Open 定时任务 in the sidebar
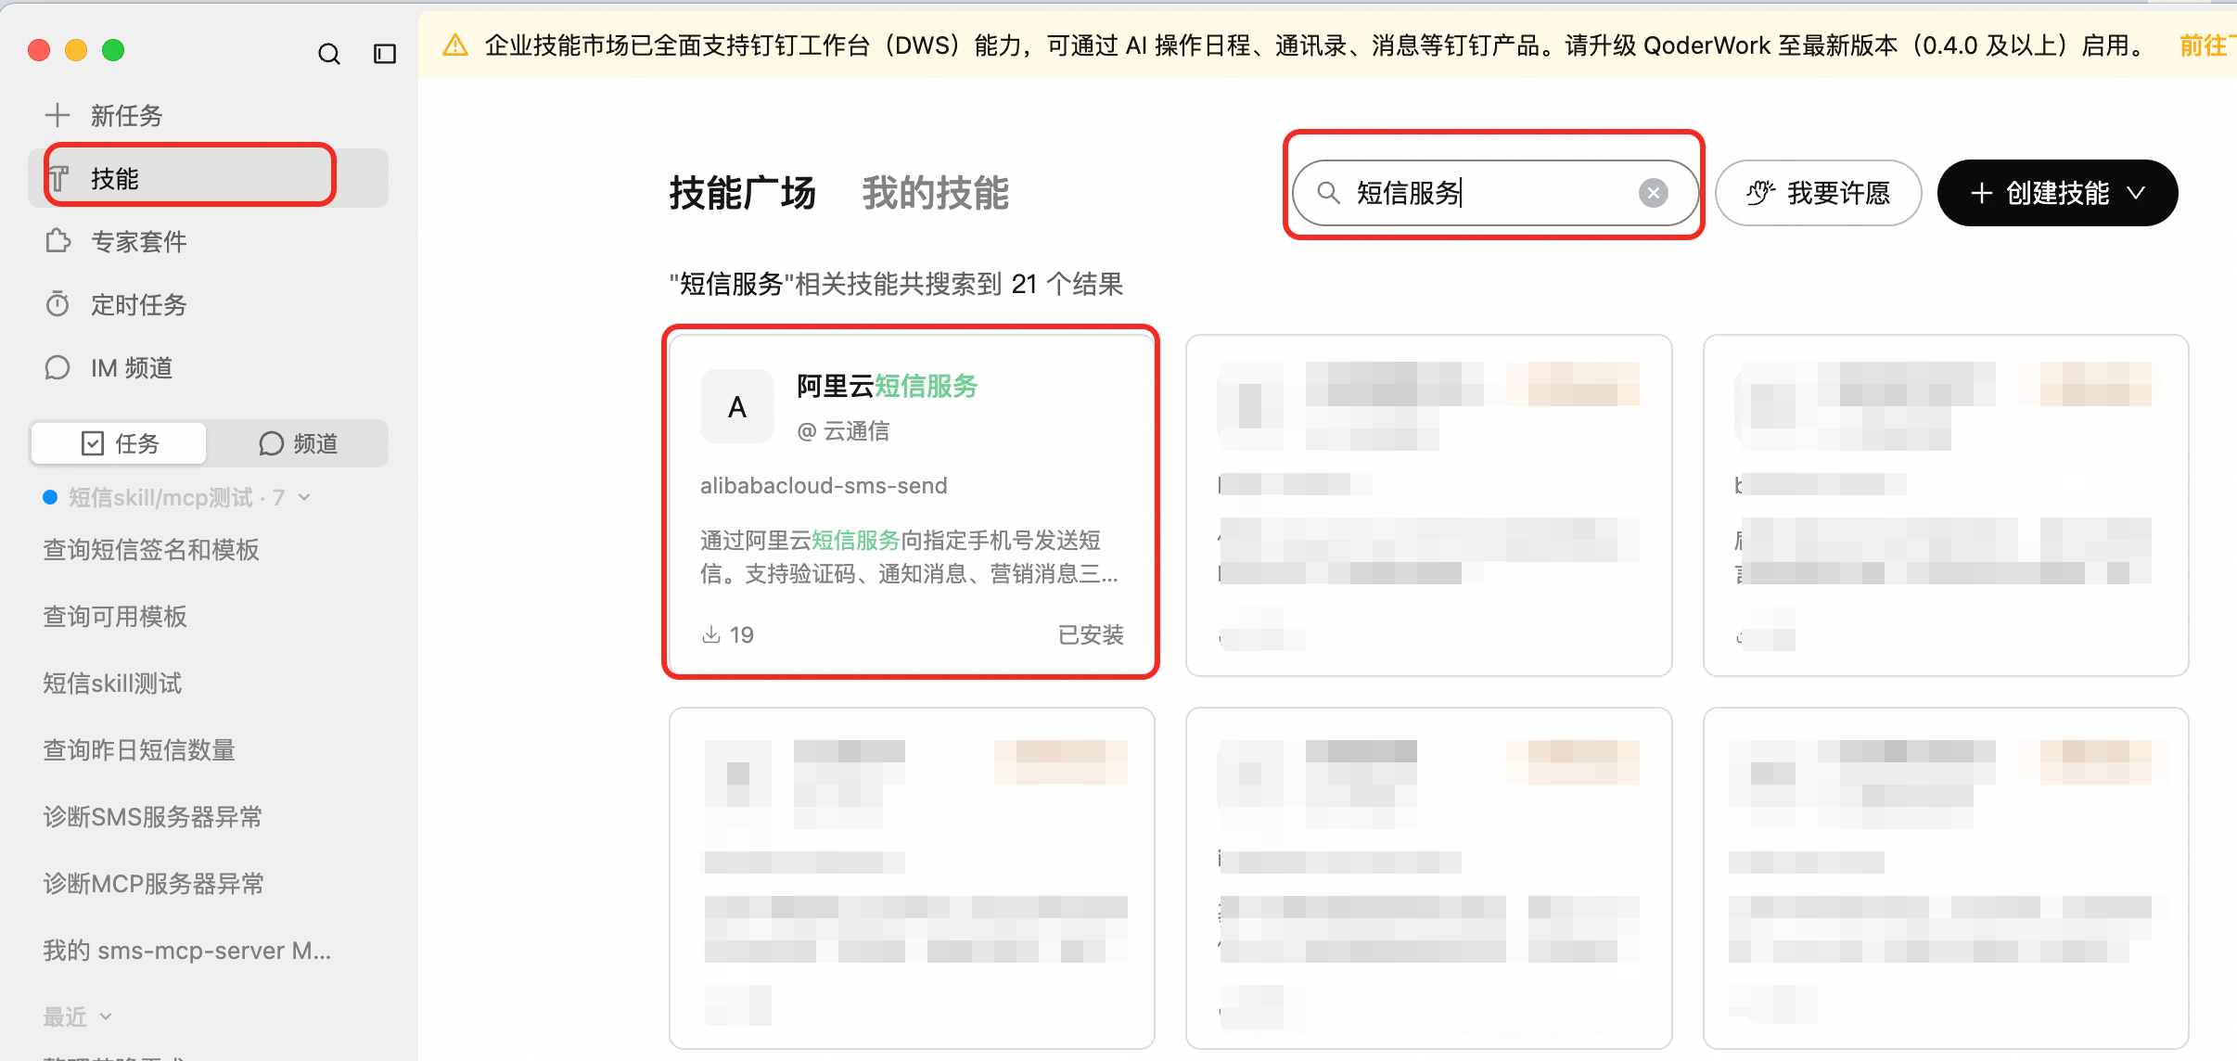Screen dimensions: 2237x1061 pyautogui.click(x=209, y=304)
